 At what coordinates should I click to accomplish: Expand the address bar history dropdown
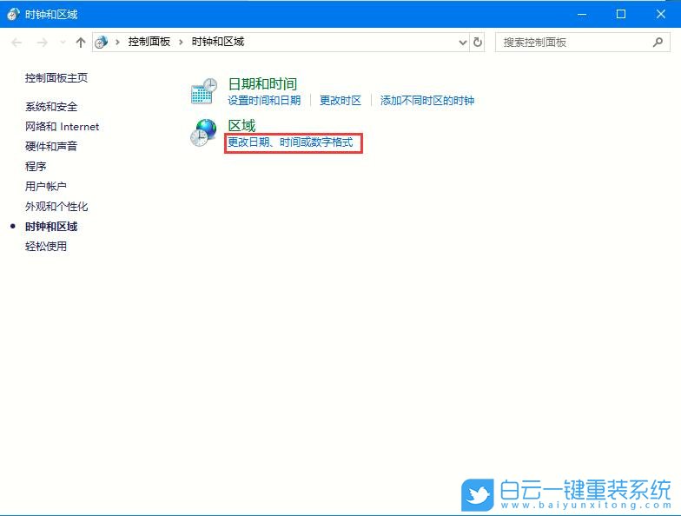pos(462,43)
